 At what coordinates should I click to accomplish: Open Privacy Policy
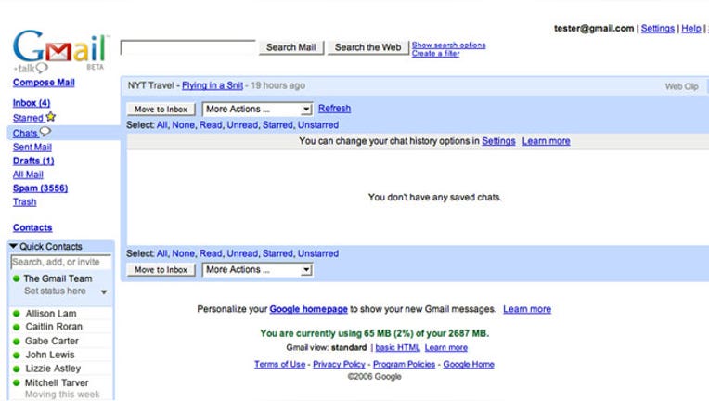pyautogui.click(x=339, y=365)
